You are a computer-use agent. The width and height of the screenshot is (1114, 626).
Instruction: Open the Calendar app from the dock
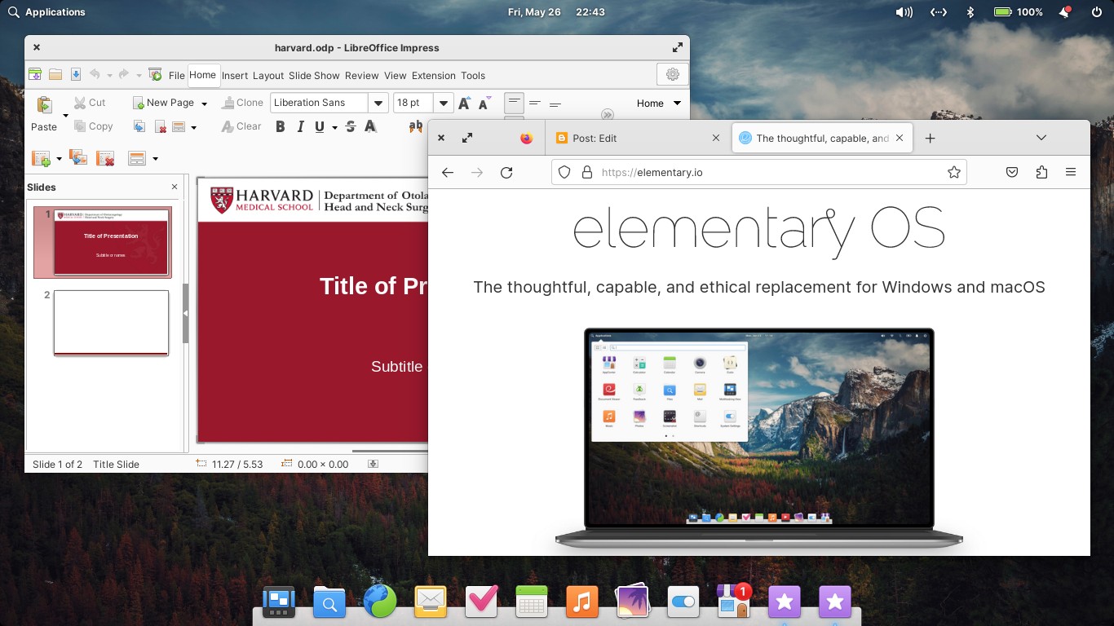[x=531, y=602]
